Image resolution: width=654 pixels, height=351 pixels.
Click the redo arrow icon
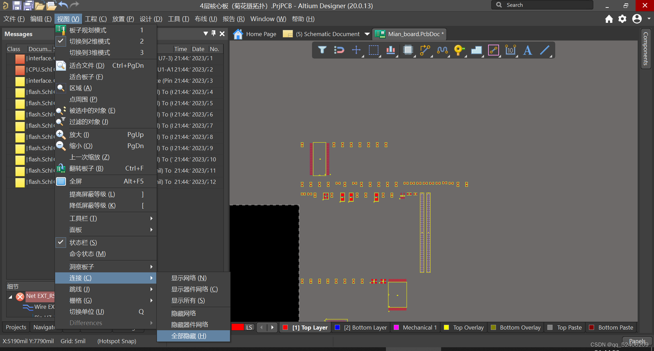(75, 5)
